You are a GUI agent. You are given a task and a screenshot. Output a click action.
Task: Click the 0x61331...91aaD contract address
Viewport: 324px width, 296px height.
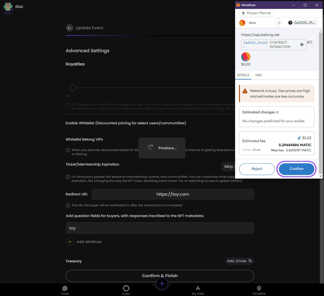tap(255, 43)
